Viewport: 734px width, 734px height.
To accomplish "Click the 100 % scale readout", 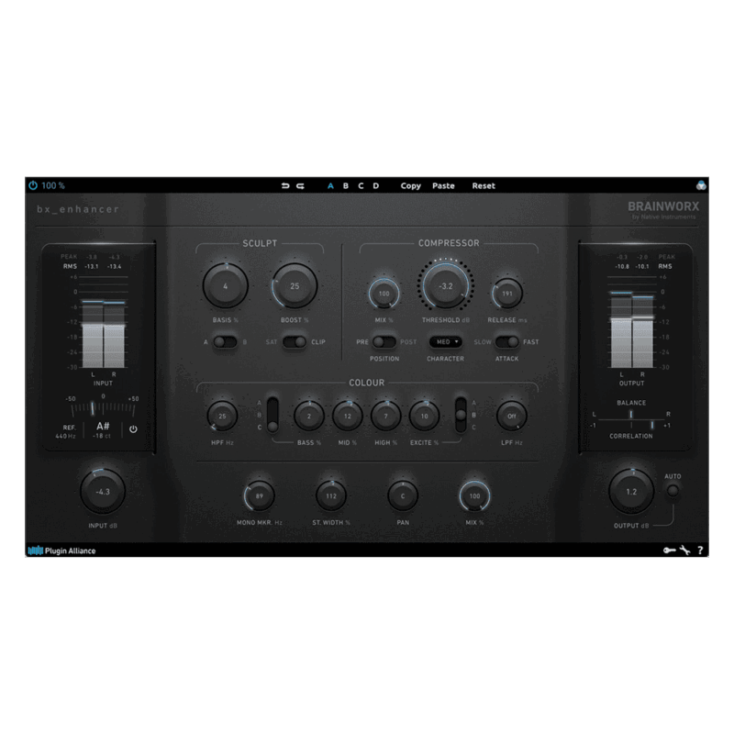I will (53, 185).
